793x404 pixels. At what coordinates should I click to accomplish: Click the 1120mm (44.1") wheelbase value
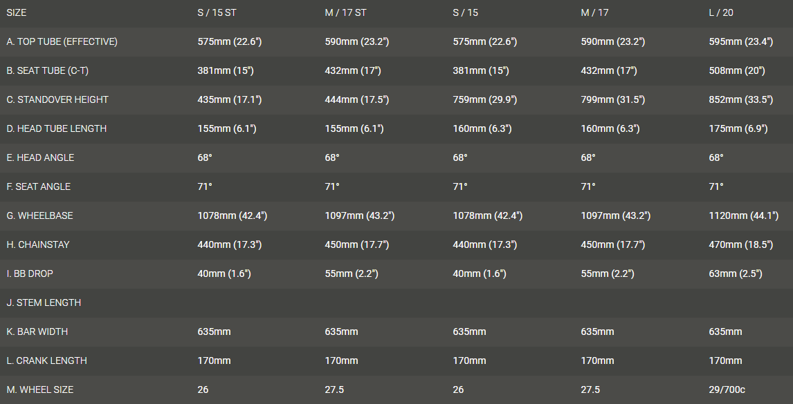coord(744,215)
